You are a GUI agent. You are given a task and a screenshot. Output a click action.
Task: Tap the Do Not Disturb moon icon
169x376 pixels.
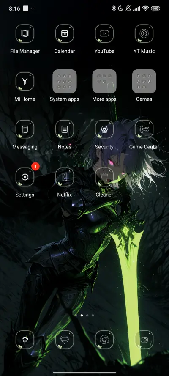tap(121, 8)
